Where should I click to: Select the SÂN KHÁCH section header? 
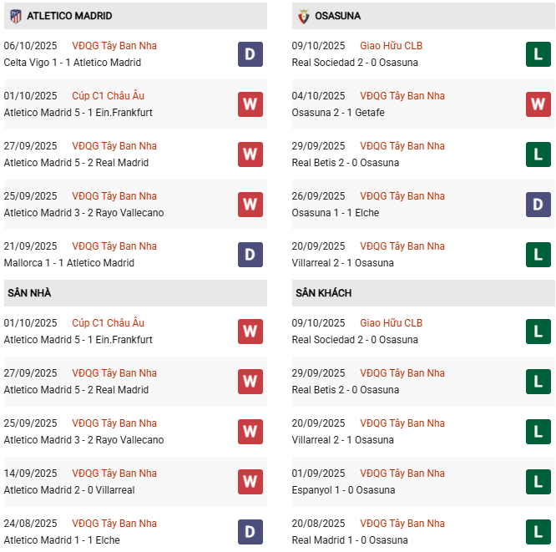(323, 293)
